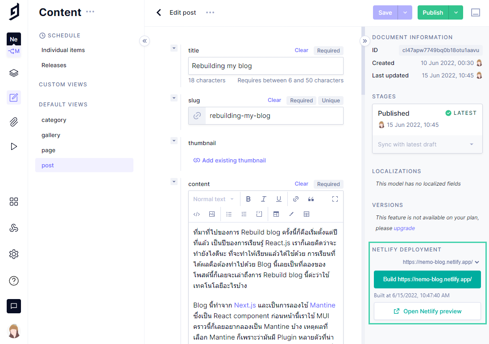Viewport: 489px width, 344px height.
Task: Expand the Publish button dropdown arrow
Action: (x=455, y=12)
